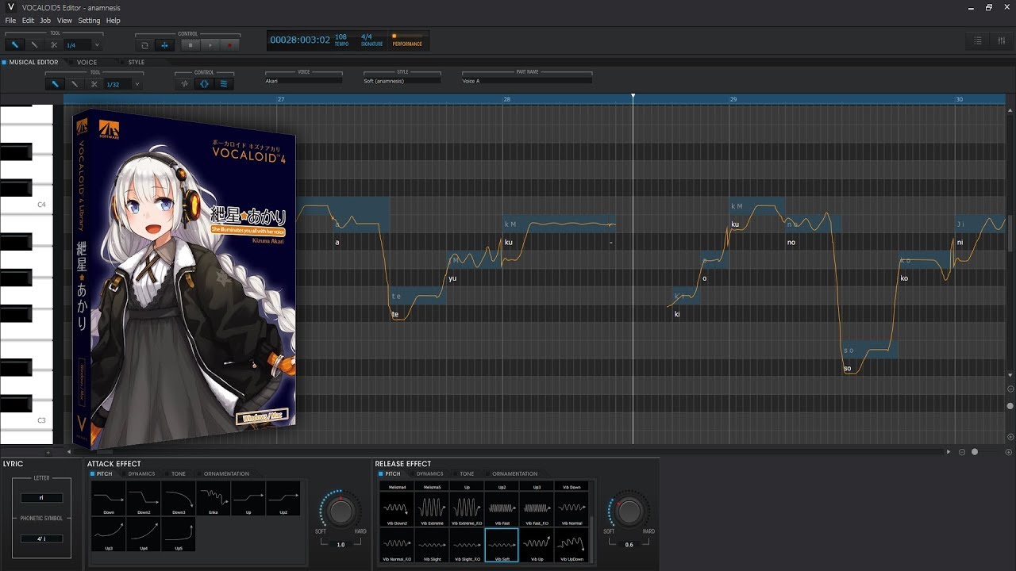
Task: Click the tempo value 108
Action: pyautogui.click(x=341, y=36)
